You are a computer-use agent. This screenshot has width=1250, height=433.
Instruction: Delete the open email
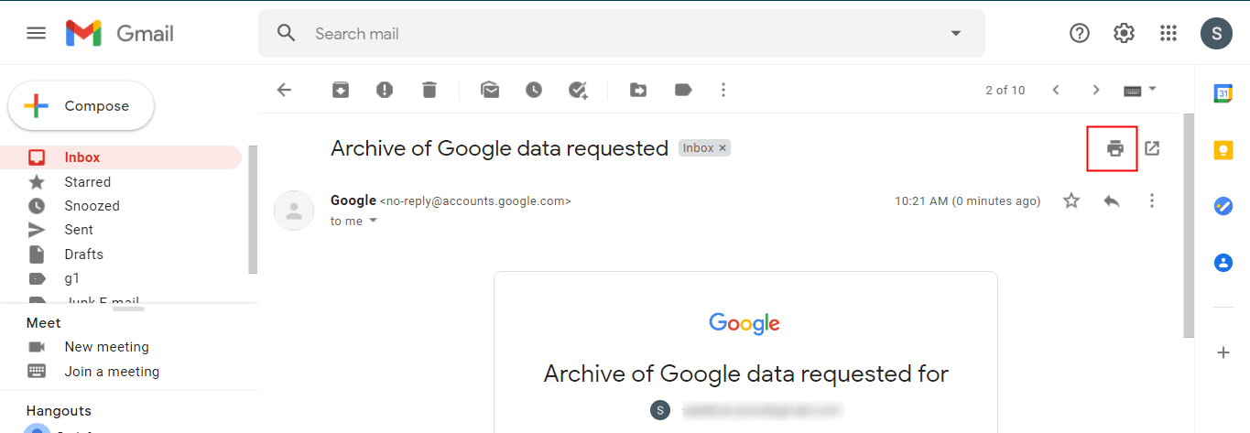(429, 90)
